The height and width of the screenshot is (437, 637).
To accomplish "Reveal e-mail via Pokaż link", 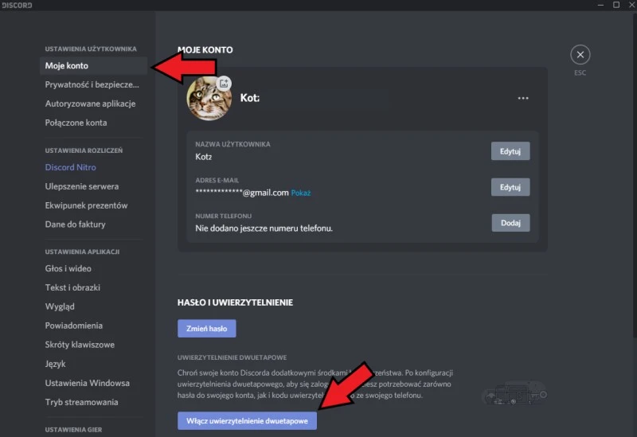I will click(x=301, y=193).
